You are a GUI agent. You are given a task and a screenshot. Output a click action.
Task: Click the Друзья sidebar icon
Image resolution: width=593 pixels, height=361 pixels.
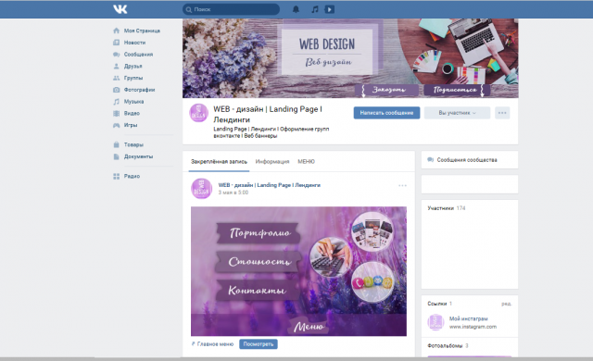tap(117, 66)
